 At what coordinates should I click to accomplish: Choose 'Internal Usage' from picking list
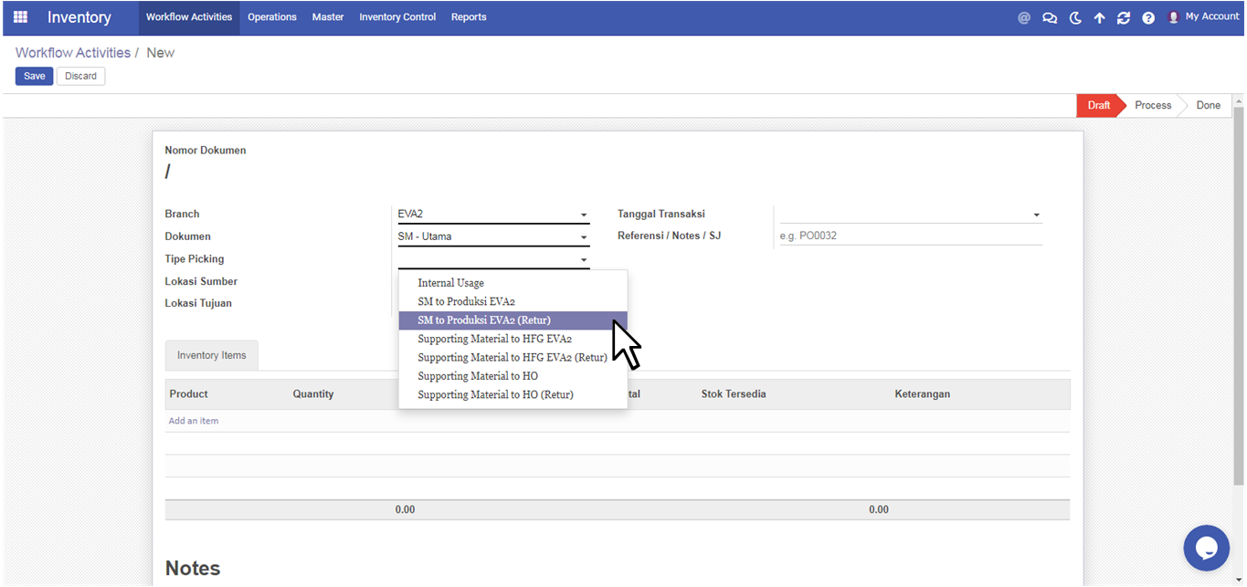coord(450,283)
